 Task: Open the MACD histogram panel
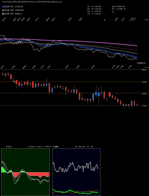[x=25, y=172]
